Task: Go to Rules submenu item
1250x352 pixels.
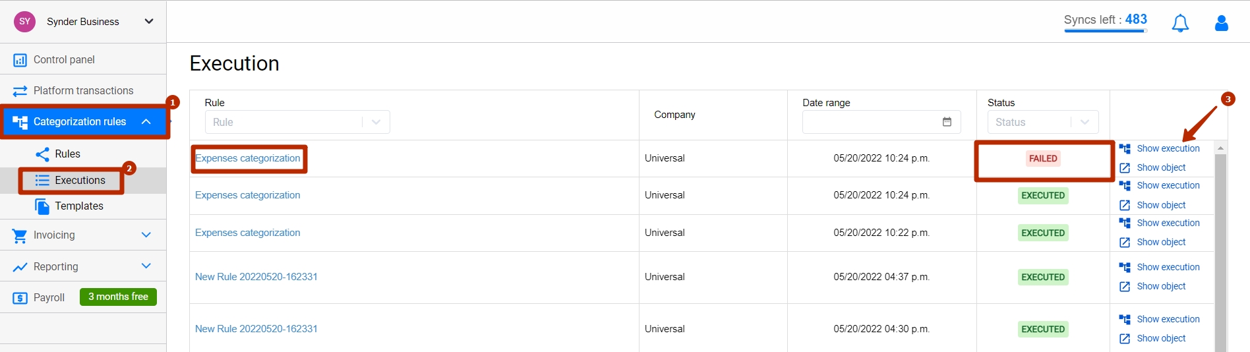Action: pos(67,154)
